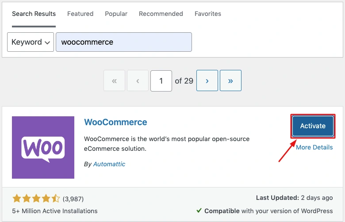345x222 pixels.
Task: Jump to the last results page
Action: tap(230, 81)
